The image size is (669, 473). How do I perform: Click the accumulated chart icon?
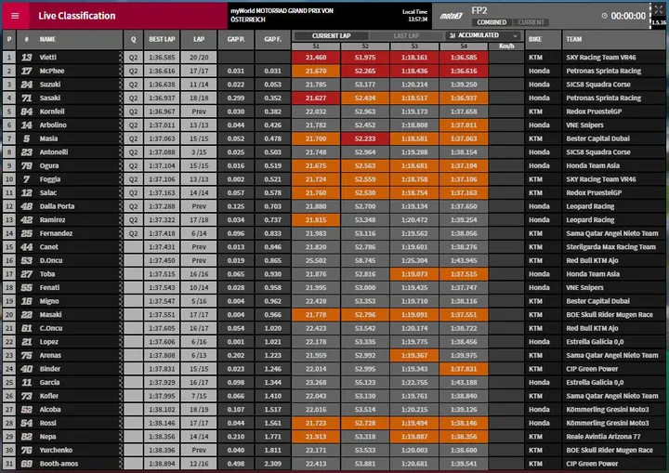point(453,35)
